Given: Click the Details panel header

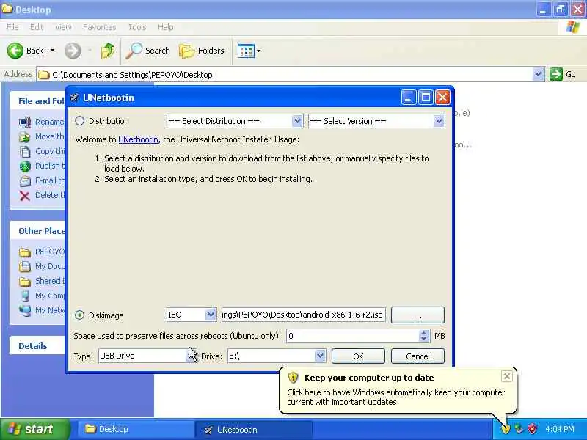Looking at the screenshot, I should tap(37, 345).
